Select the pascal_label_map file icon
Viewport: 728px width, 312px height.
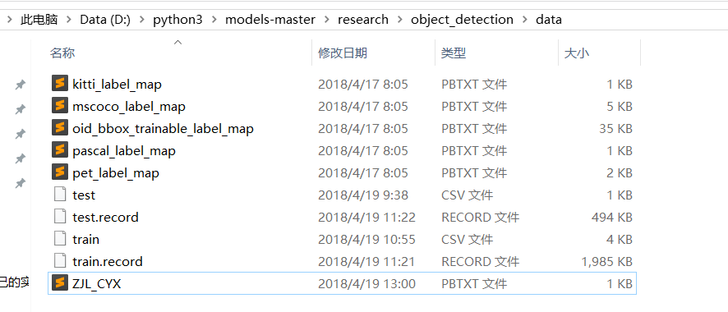coord(59,150)
